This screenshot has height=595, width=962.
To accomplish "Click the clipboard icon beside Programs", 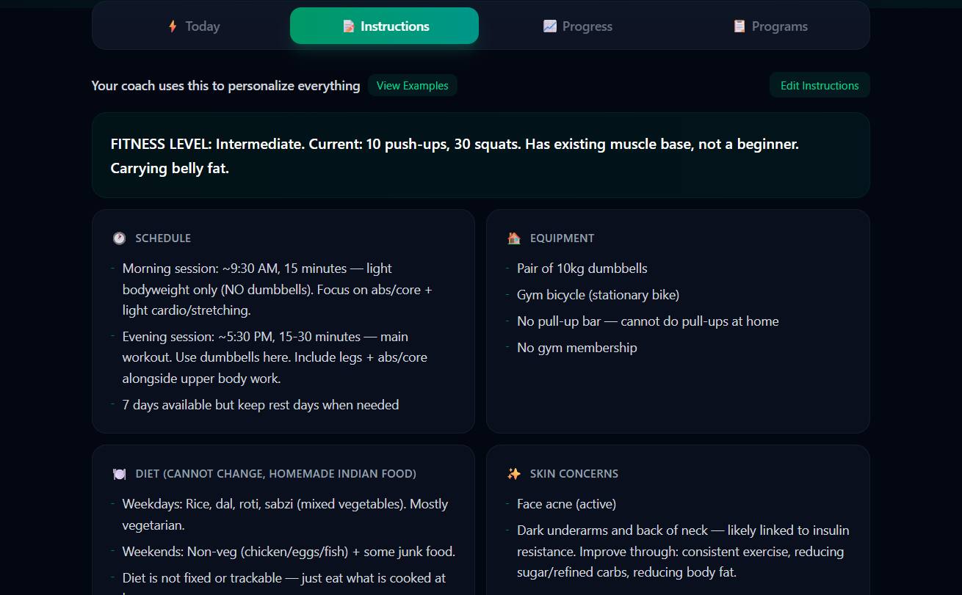I will 739,26.
